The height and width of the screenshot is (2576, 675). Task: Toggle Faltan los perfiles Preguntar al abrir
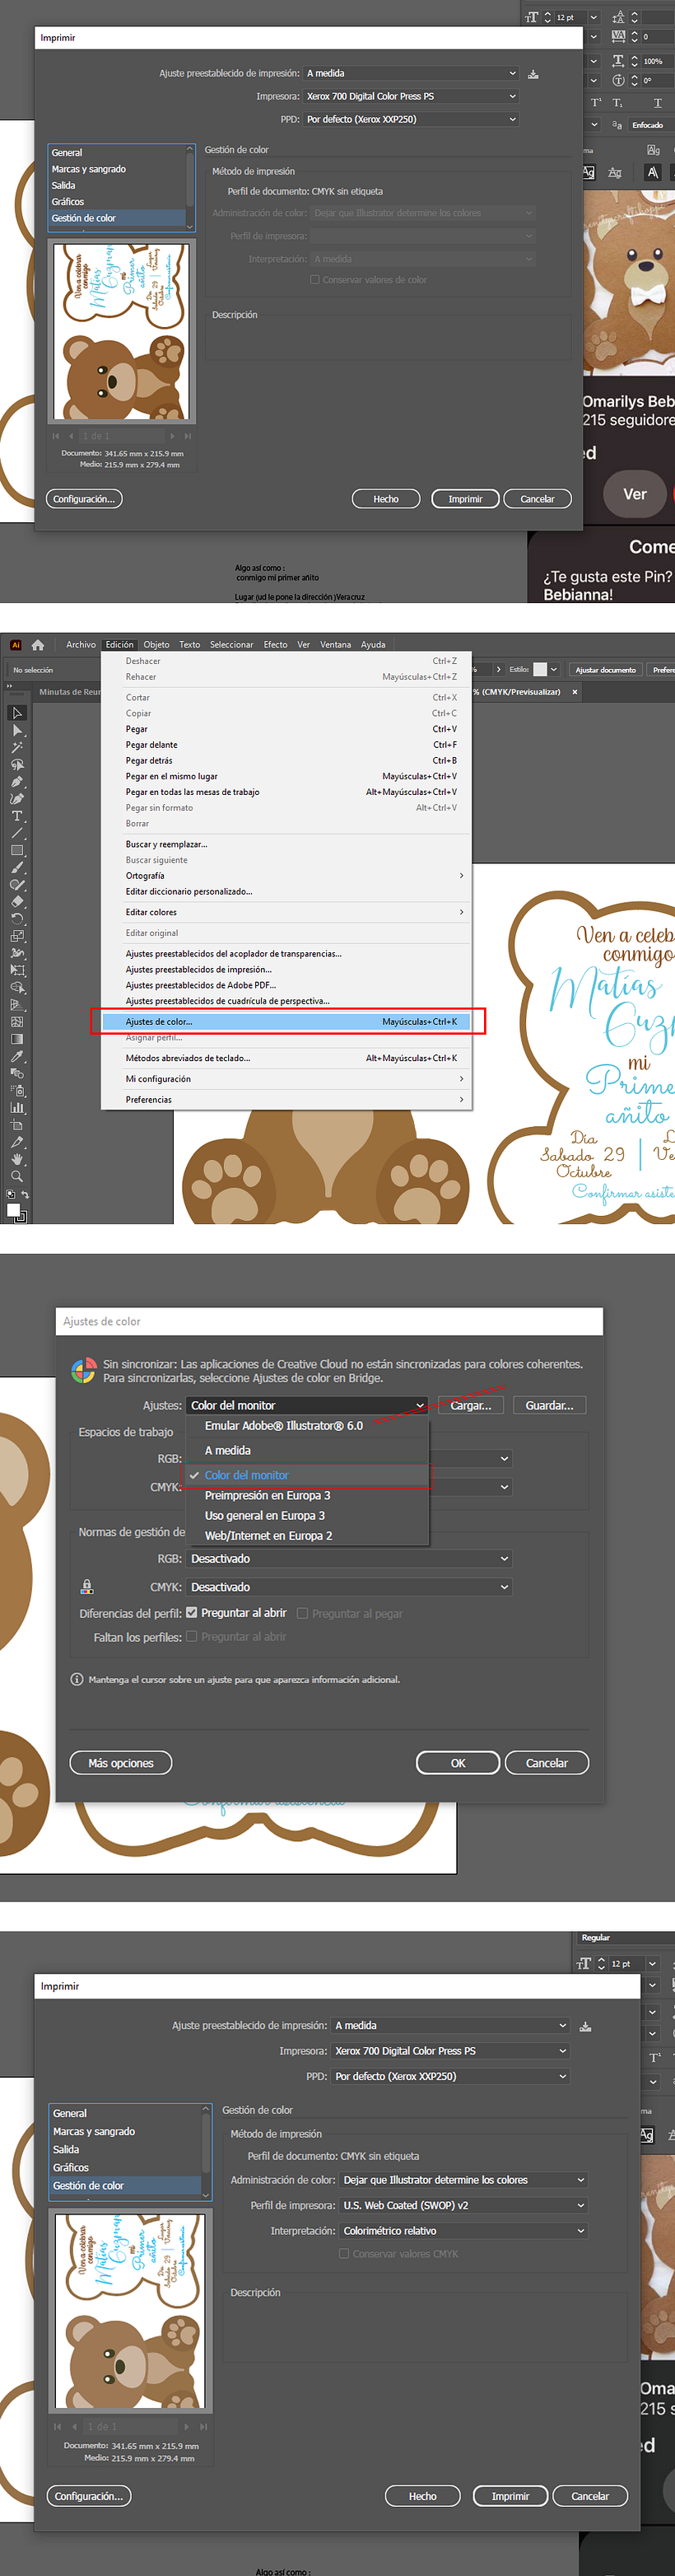[x=192, y=1636]
